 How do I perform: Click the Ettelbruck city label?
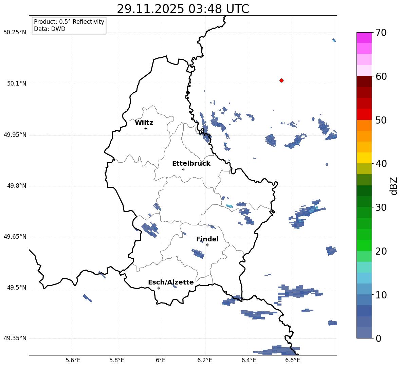click(x=191, y=164)
